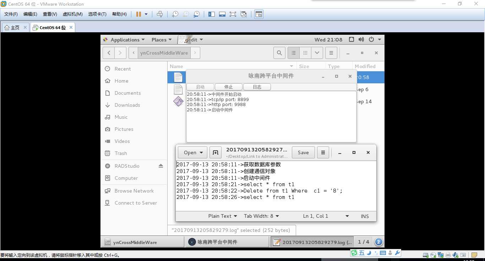Close the CentOS 64 位 tab
This screenshot has width=485, height=261.
coord(71,27)
